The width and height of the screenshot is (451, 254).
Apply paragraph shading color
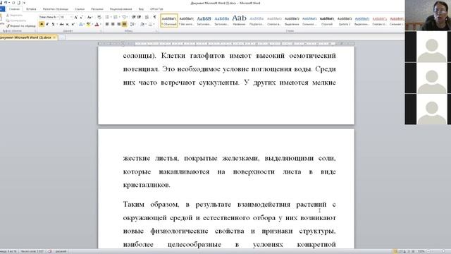point(142,24)
